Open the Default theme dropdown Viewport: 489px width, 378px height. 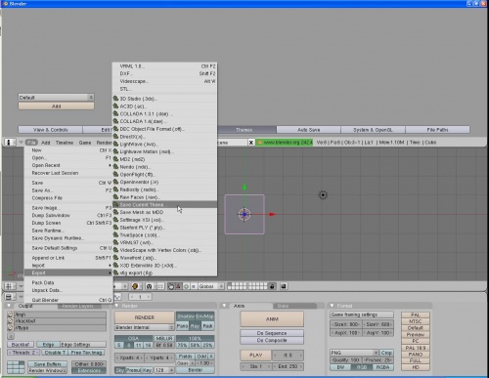pos(56,98)
